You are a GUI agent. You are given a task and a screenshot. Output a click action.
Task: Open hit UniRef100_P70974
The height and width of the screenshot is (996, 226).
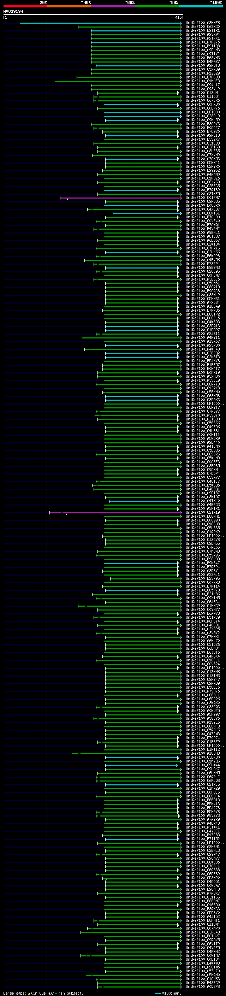coord(203,738)
